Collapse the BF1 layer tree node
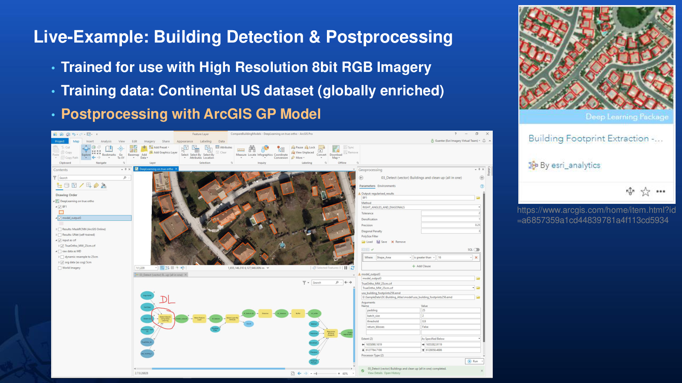 (x=56, y=207)
